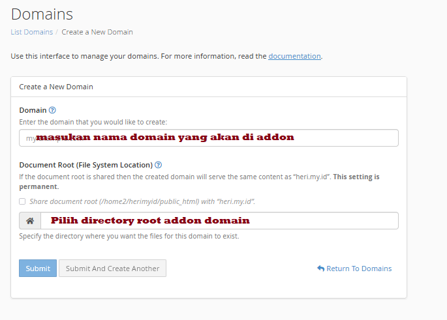
Task: Click the home icon beside document root field
Action: (30, 221)
